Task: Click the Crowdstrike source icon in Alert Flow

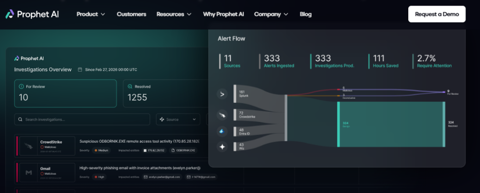Action: [222, 115]
